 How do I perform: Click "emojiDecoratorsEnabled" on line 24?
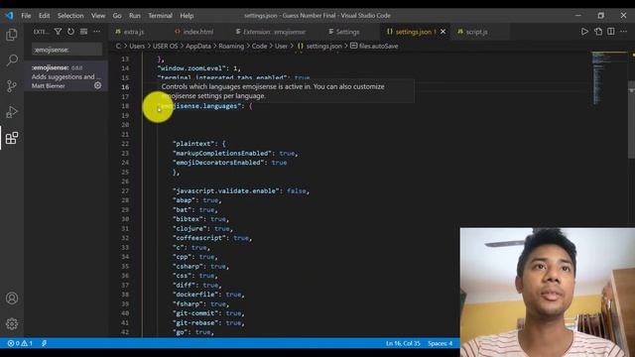(x=218, y=163)
